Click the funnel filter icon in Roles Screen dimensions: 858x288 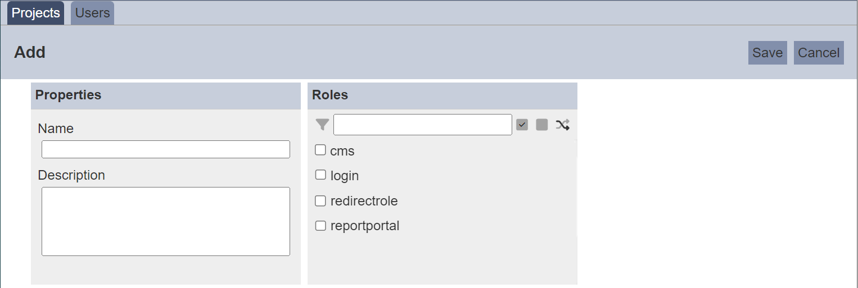[x=322, y=125]
